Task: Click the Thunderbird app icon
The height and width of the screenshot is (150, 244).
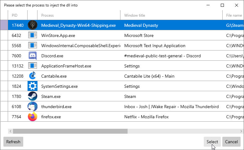Action: pyautogui.click(x=33, y=107)
